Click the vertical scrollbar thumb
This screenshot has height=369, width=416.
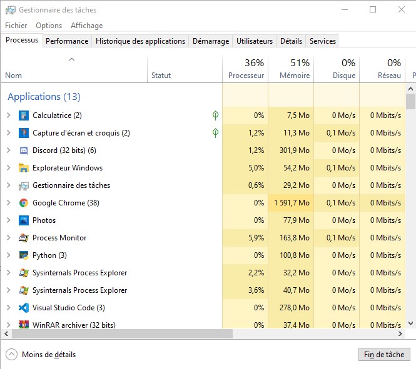click(411, 101)
